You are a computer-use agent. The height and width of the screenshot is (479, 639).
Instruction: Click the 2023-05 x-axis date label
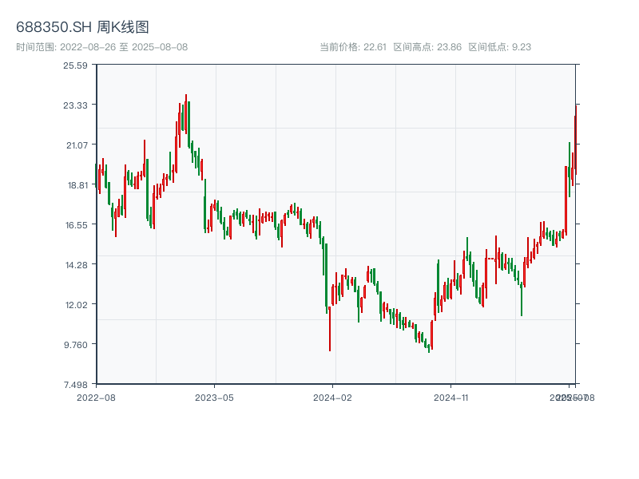pos(214,397)
